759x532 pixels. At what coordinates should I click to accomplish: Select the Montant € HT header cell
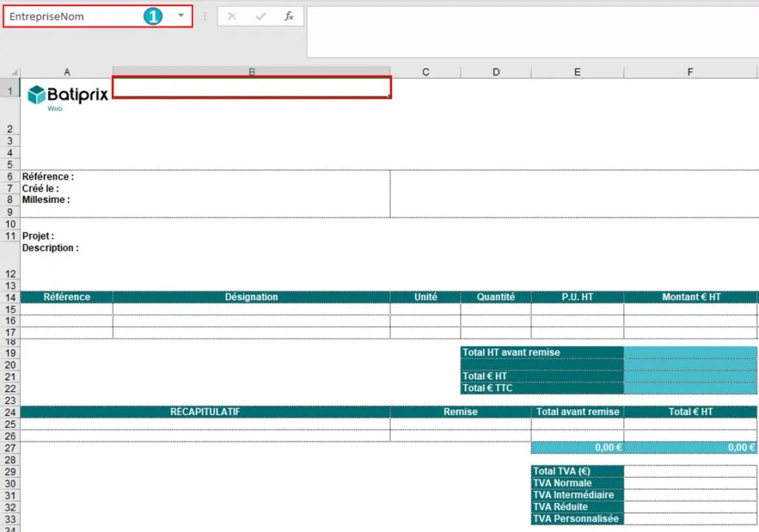[690, 297]
